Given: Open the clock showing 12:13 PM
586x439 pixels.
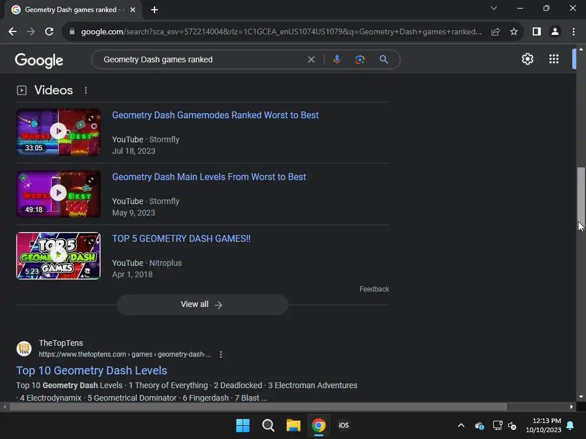Looking at the screenshot, I should tap(544, 425).
